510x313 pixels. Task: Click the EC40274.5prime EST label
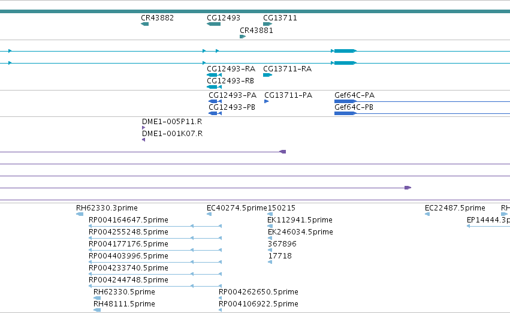[237, 208]
